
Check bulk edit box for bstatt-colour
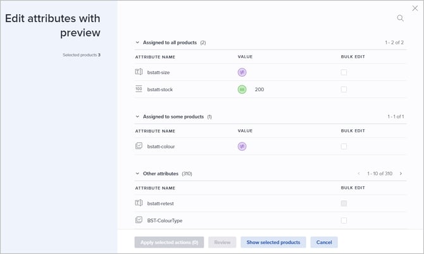pyautogui.click(x=344, y=146)
